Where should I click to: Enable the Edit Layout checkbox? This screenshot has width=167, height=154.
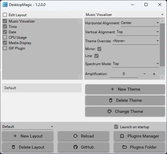tap(5, 15)
